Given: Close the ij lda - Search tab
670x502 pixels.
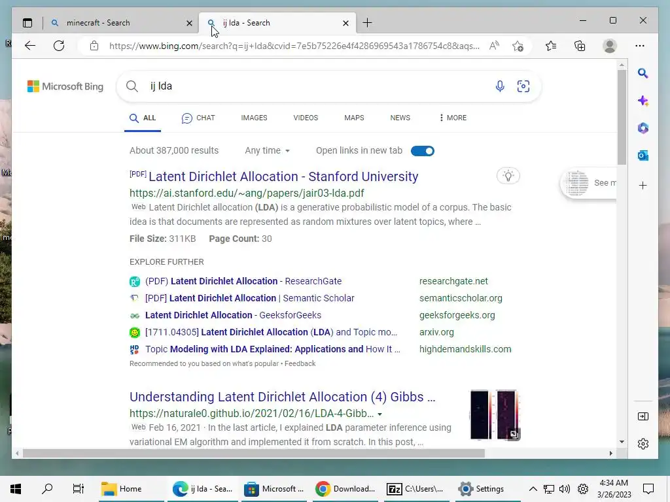Looking at the screenshot, I should (x=345, y=23).
